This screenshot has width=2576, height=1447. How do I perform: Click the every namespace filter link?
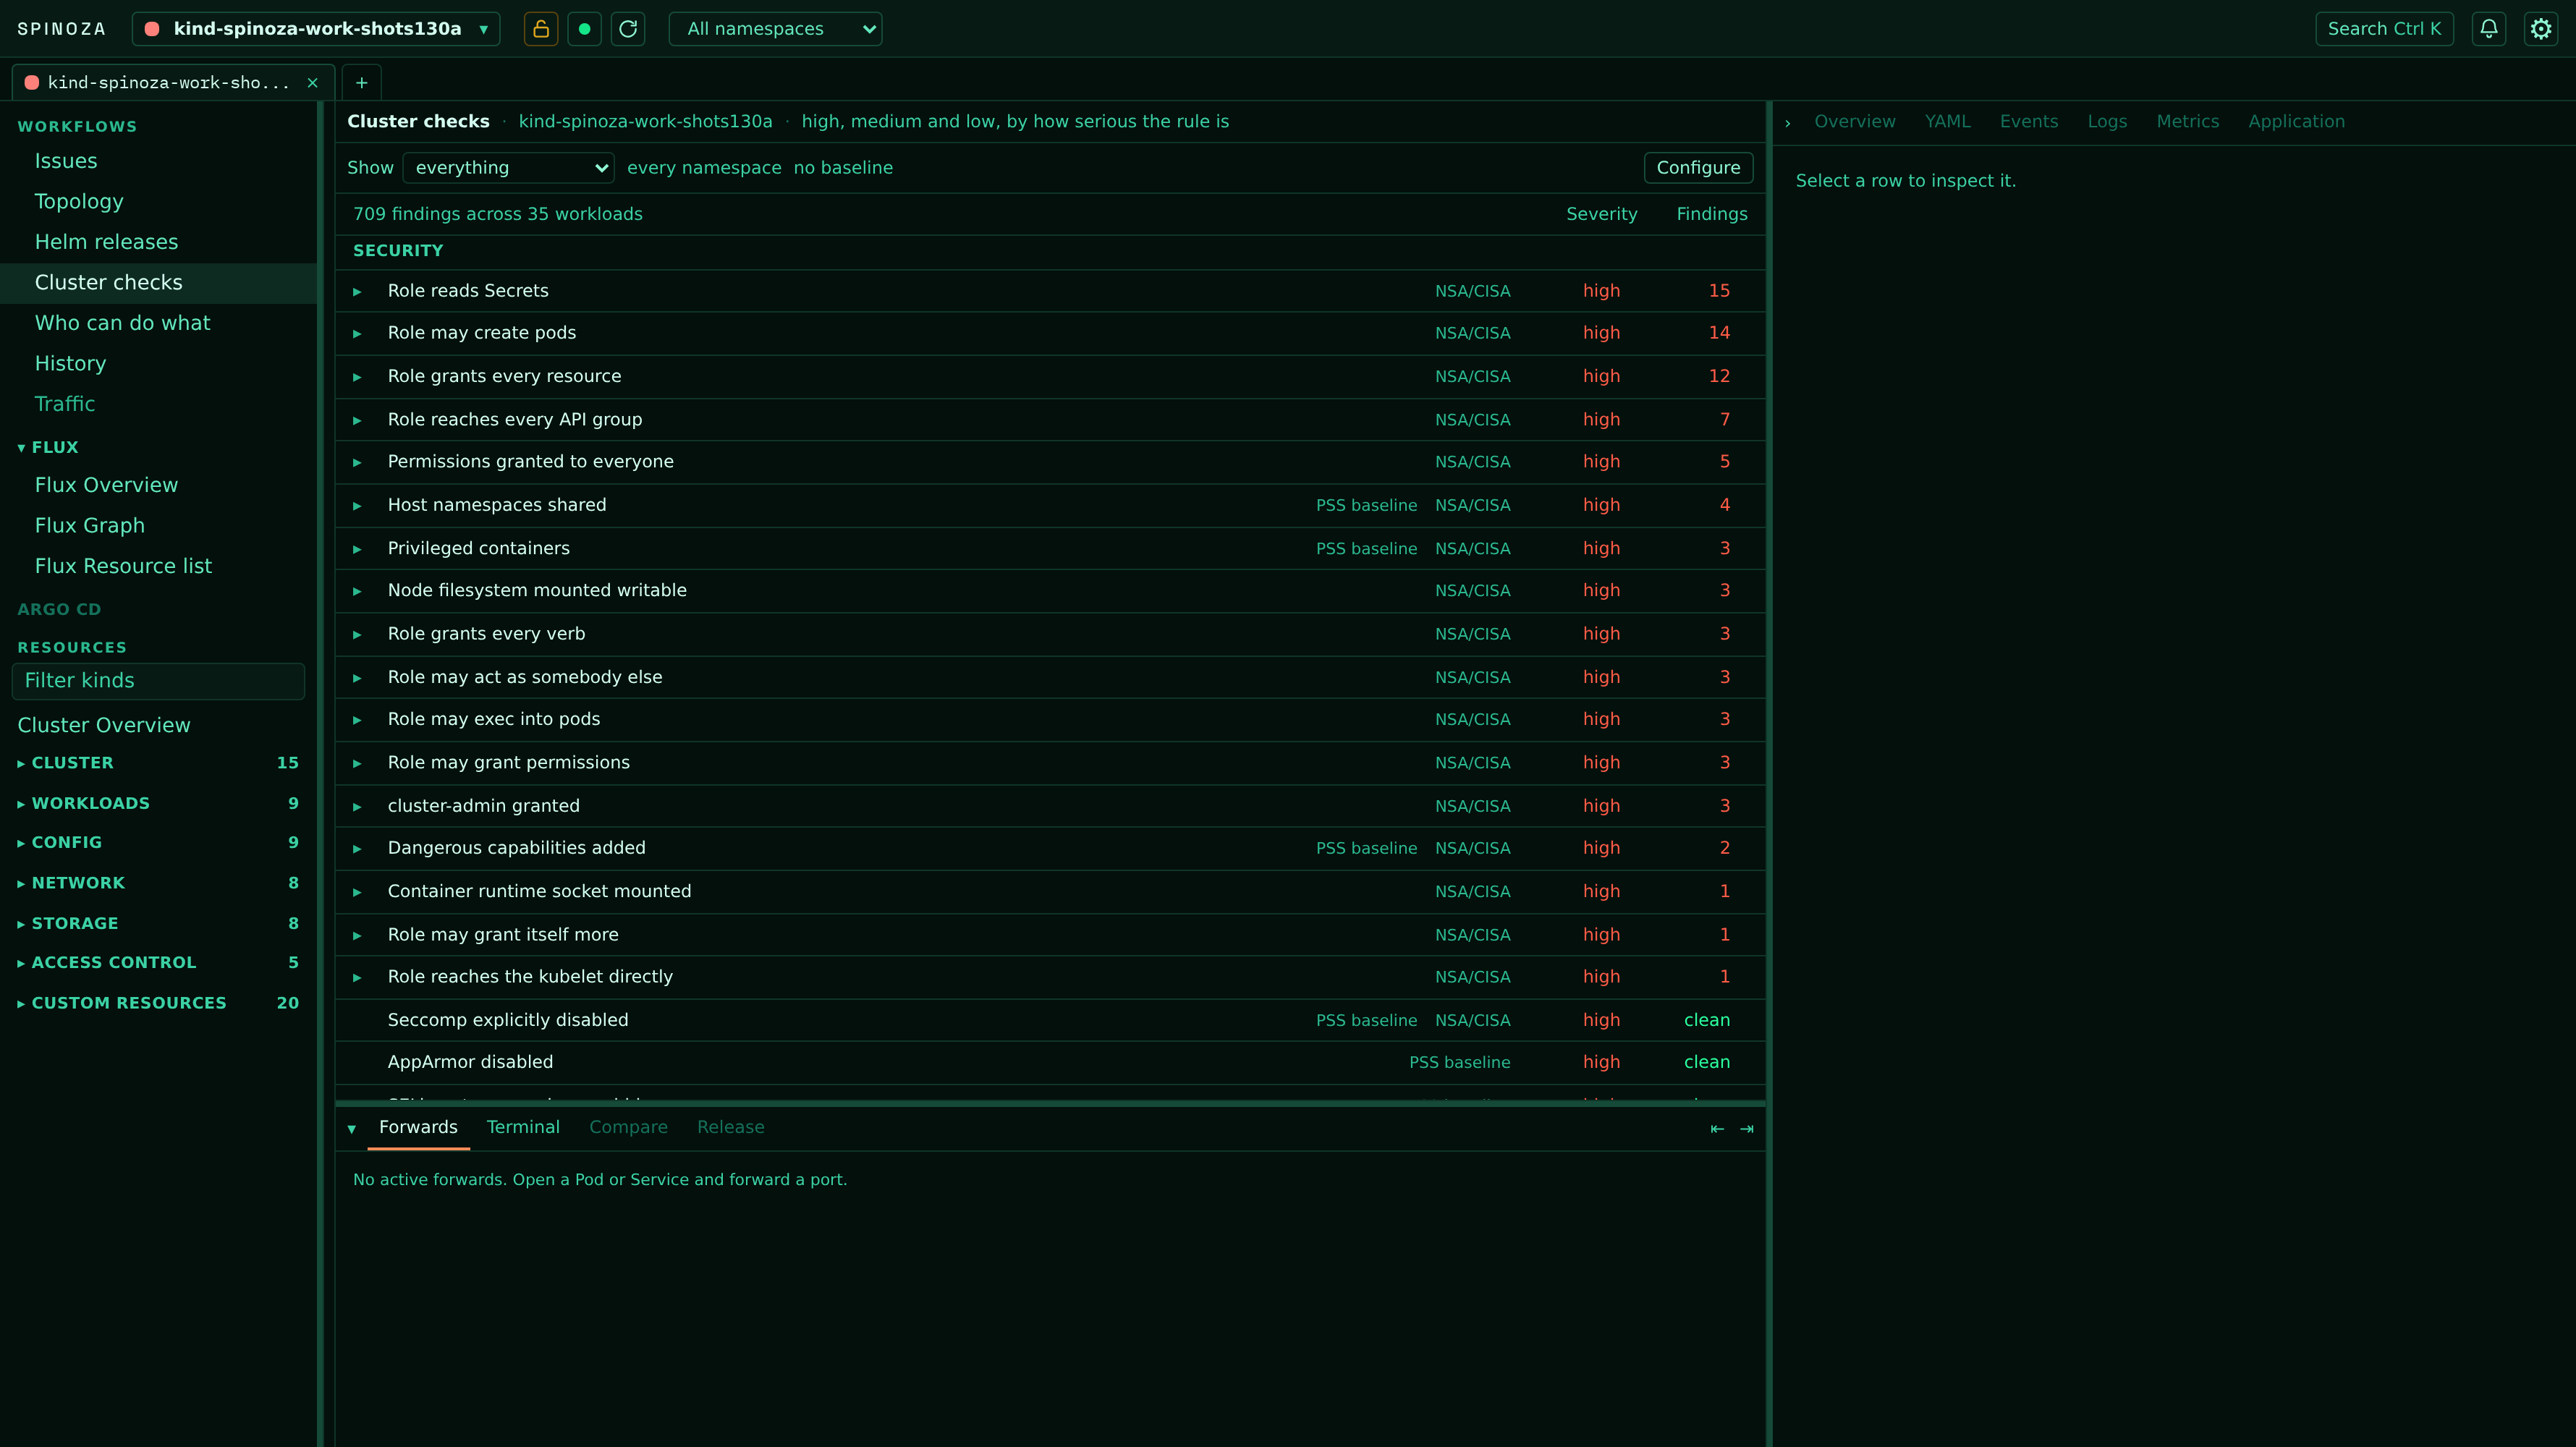pos(704,168)
